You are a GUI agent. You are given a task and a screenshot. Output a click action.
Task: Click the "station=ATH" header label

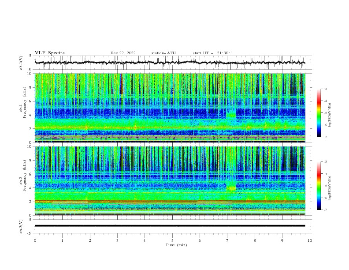[163, 53]
